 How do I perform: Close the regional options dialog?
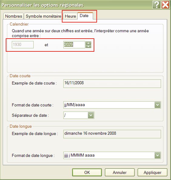tap(165, 5)
